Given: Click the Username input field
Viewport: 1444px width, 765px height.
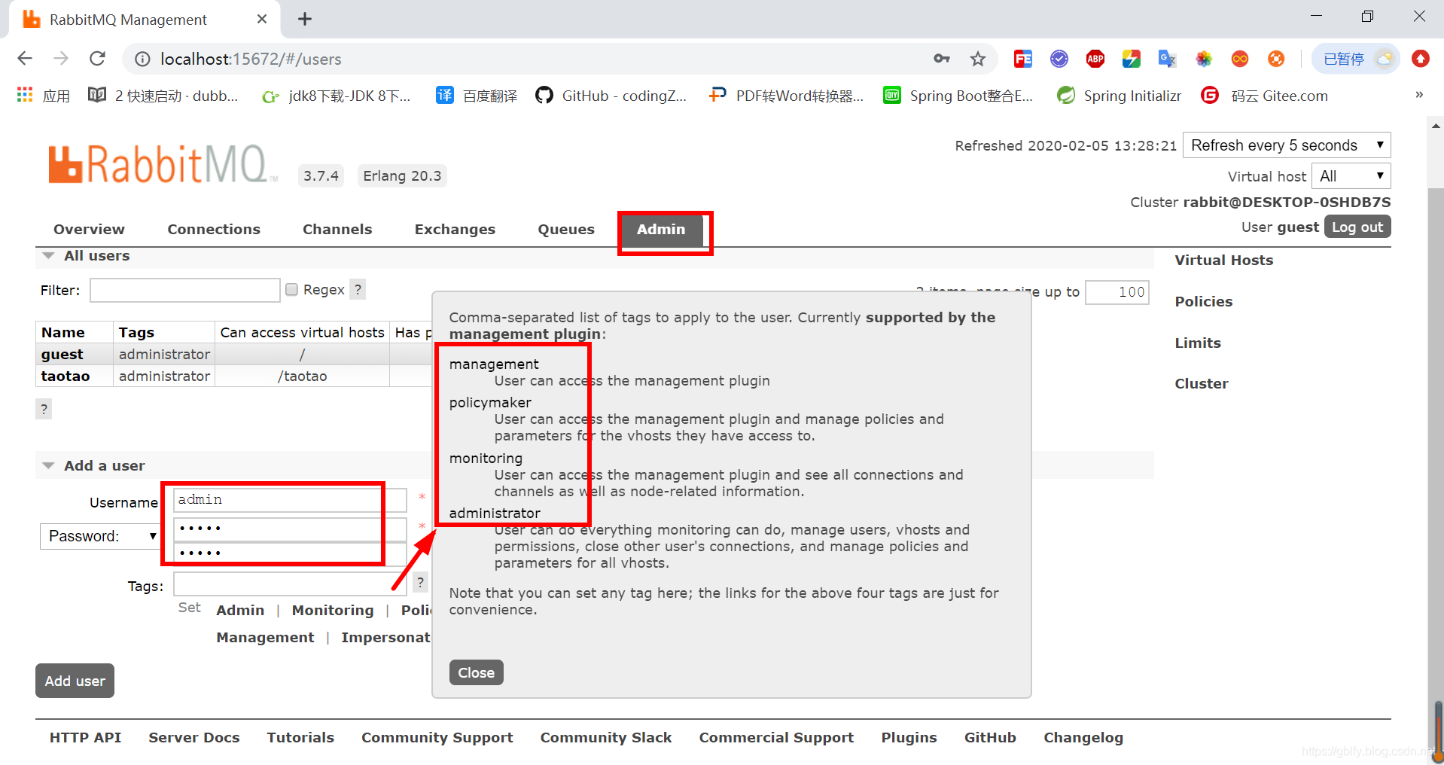Looking at the screenshot, I should (x=290, y=500).
